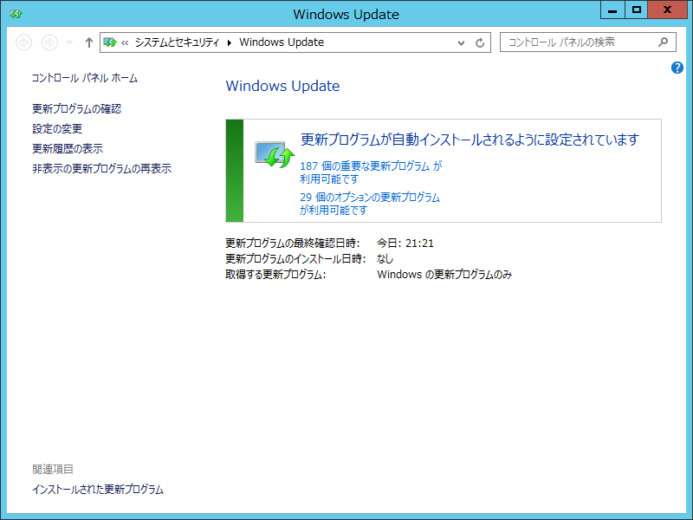View update history via 更新履歴の表示

tap(62, 146)
